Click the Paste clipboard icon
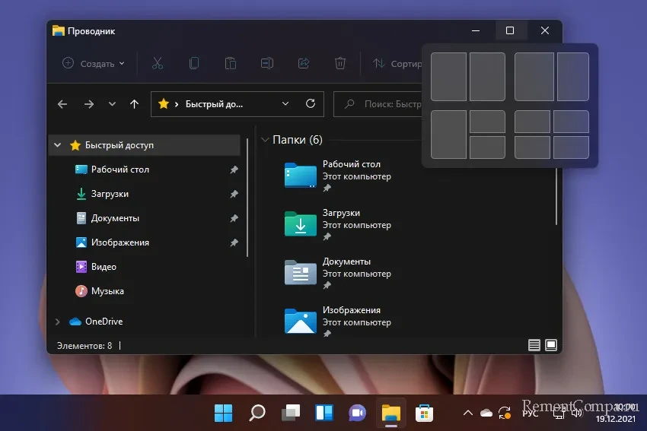Screen dimensions: 647x431 point(231,64)
